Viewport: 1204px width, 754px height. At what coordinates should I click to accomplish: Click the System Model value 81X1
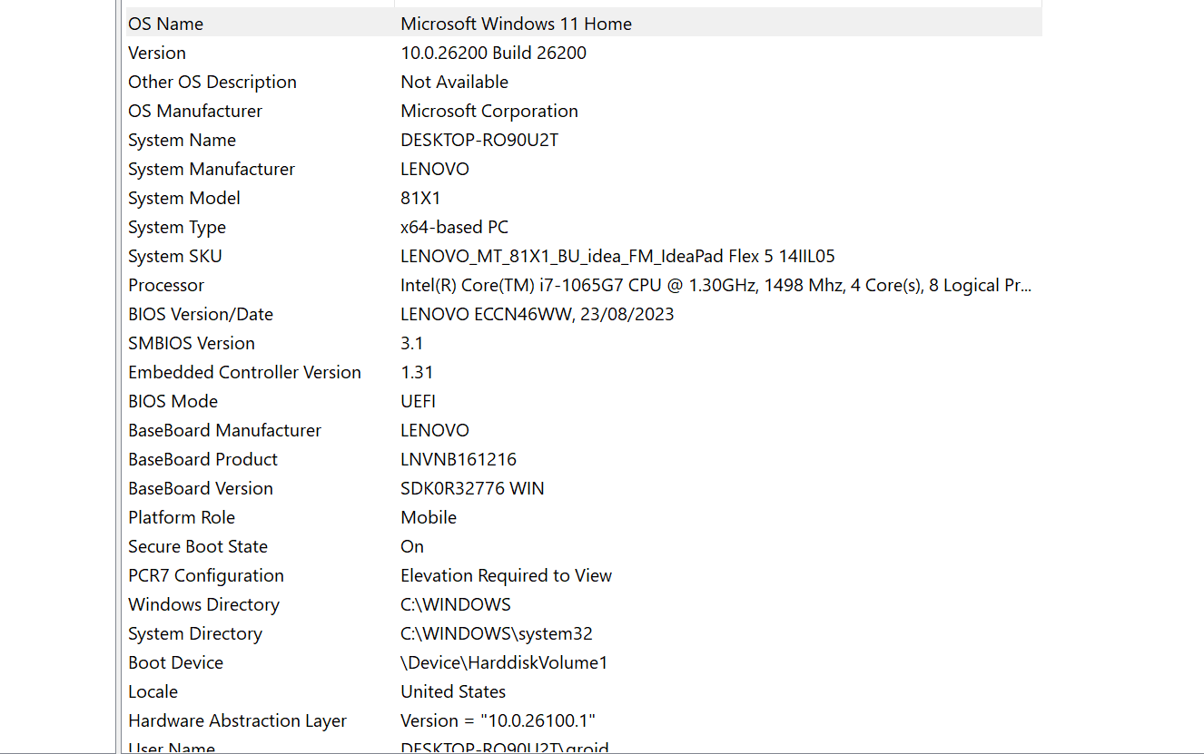pos(420,198)
